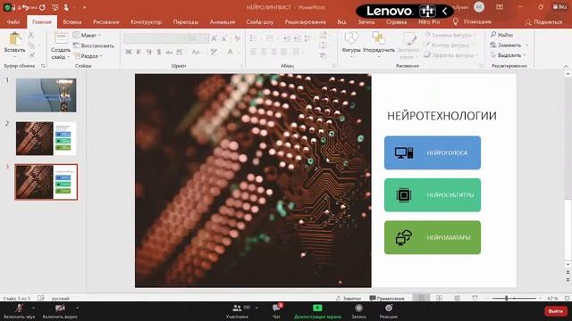Click the Zoom Запись record icon
Image resolution: width=572 pixels, height=321 pixels.
pyautogui.click(x=359, y=309)
